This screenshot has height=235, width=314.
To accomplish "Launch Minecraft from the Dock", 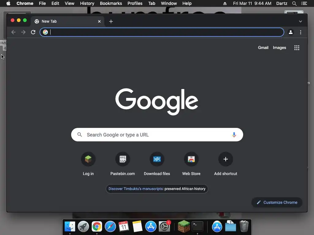I will point(184,226).
